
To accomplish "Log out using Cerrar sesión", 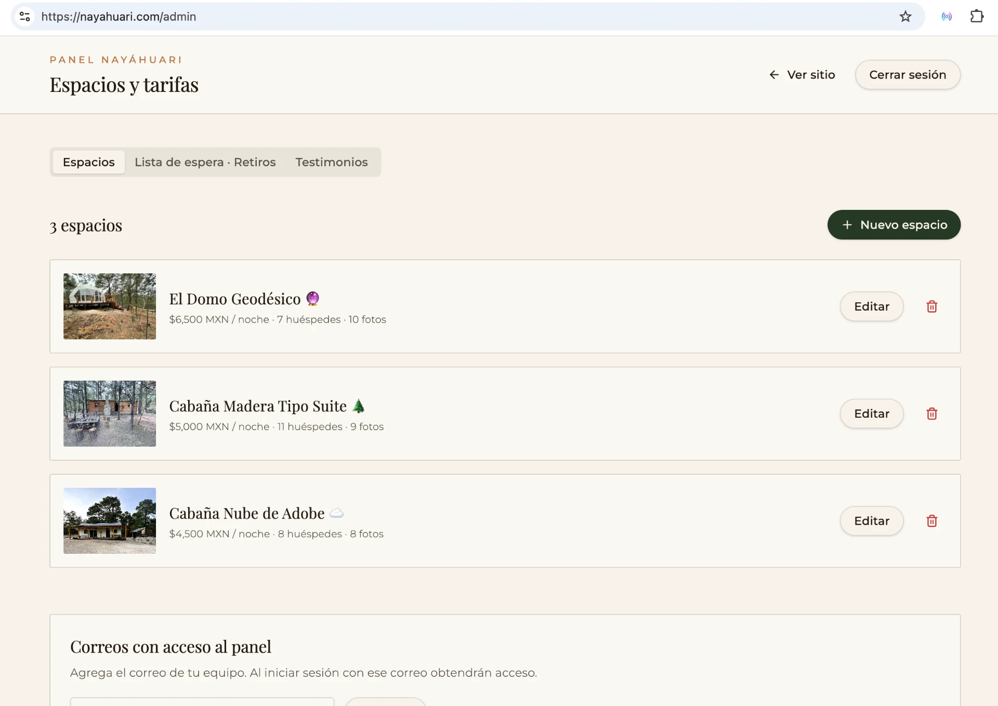I will 908,75.
